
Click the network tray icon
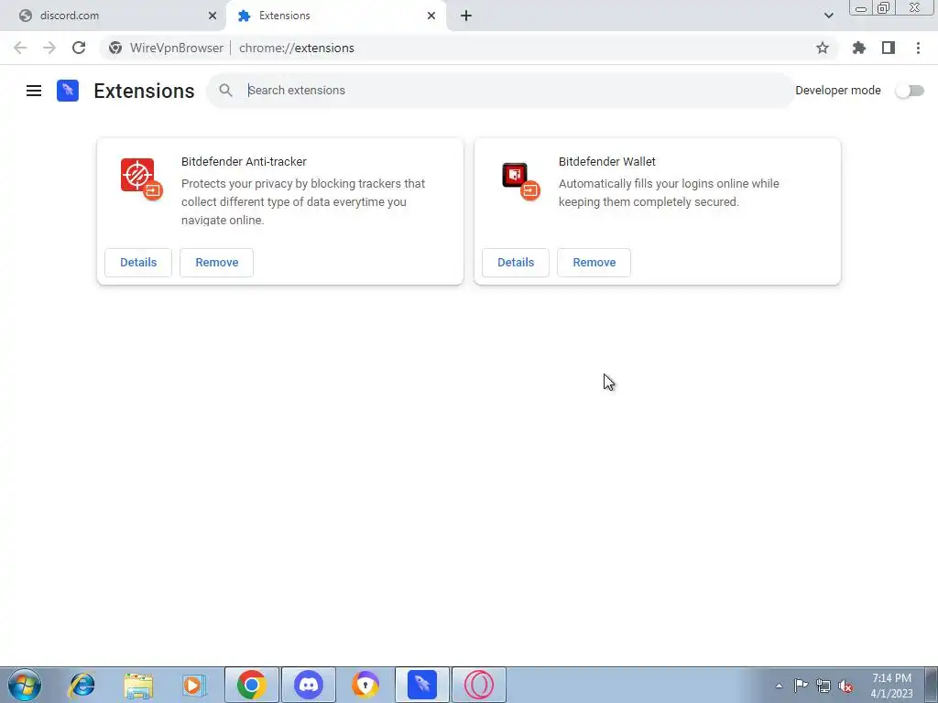(x=823, y=687)
